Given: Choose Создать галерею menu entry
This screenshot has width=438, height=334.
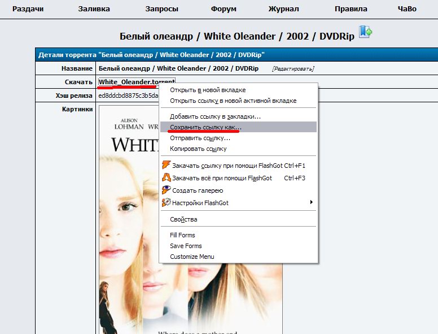Looking at the screenshot, I should [x=238, y=190].
